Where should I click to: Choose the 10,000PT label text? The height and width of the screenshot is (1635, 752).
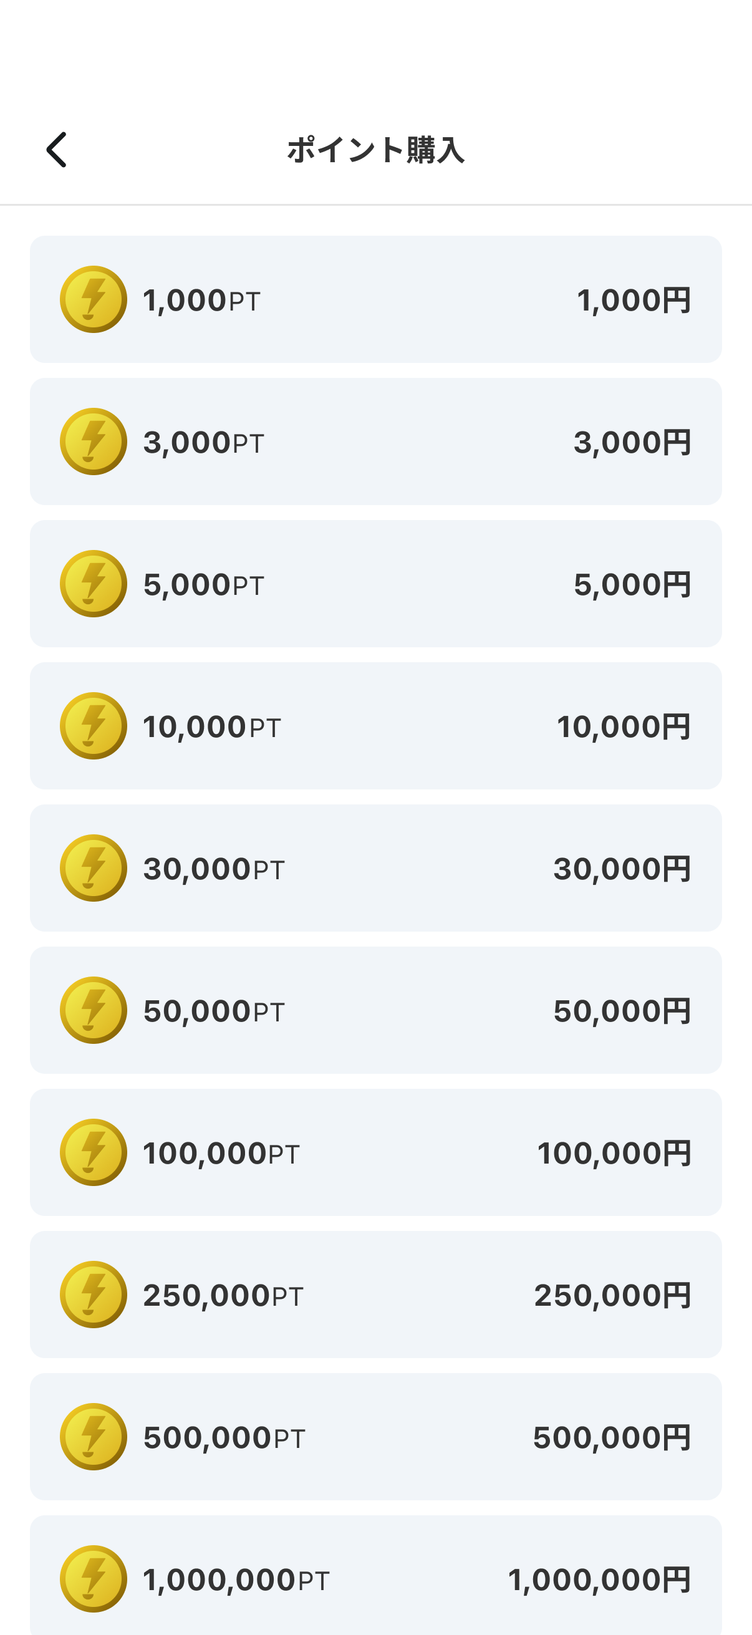coord(212,726)
